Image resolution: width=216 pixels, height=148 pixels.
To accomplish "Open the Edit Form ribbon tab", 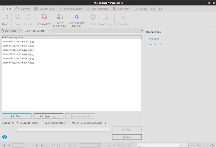I will pyautogui.click(x=121, y=9).
